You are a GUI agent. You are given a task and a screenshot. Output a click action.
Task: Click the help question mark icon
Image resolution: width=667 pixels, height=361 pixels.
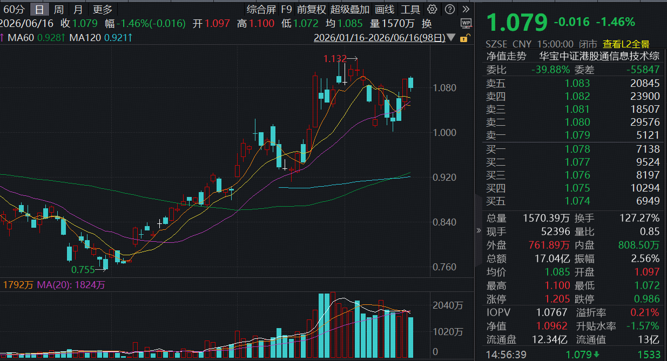(x=449, y=9)
